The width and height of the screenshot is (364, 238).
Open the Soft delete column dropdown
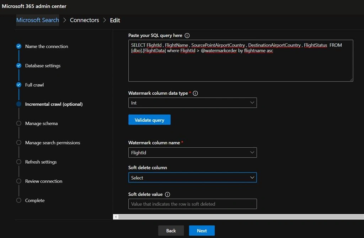coord(192,178)
